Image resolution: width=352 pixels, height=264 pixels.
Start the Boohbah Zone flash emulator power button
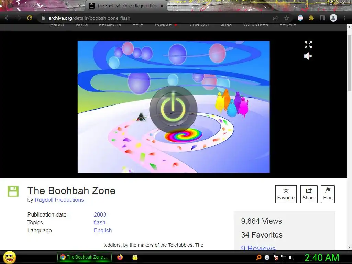[173, 109]
